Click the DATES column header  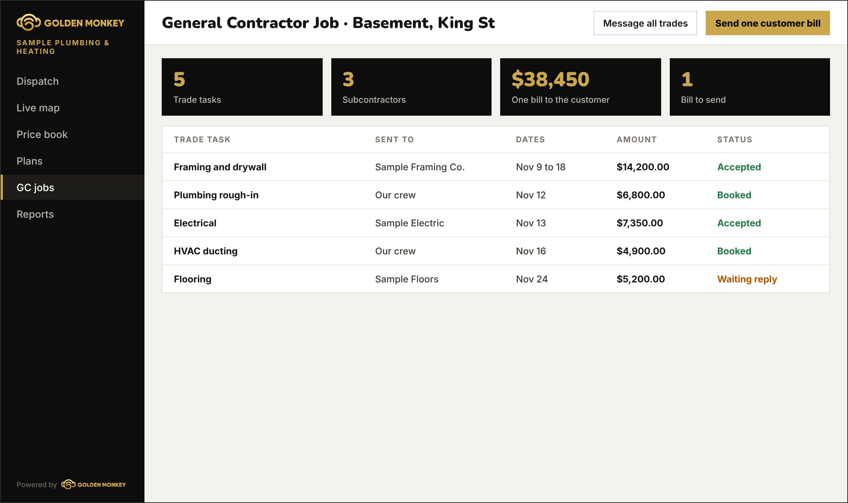530,139
